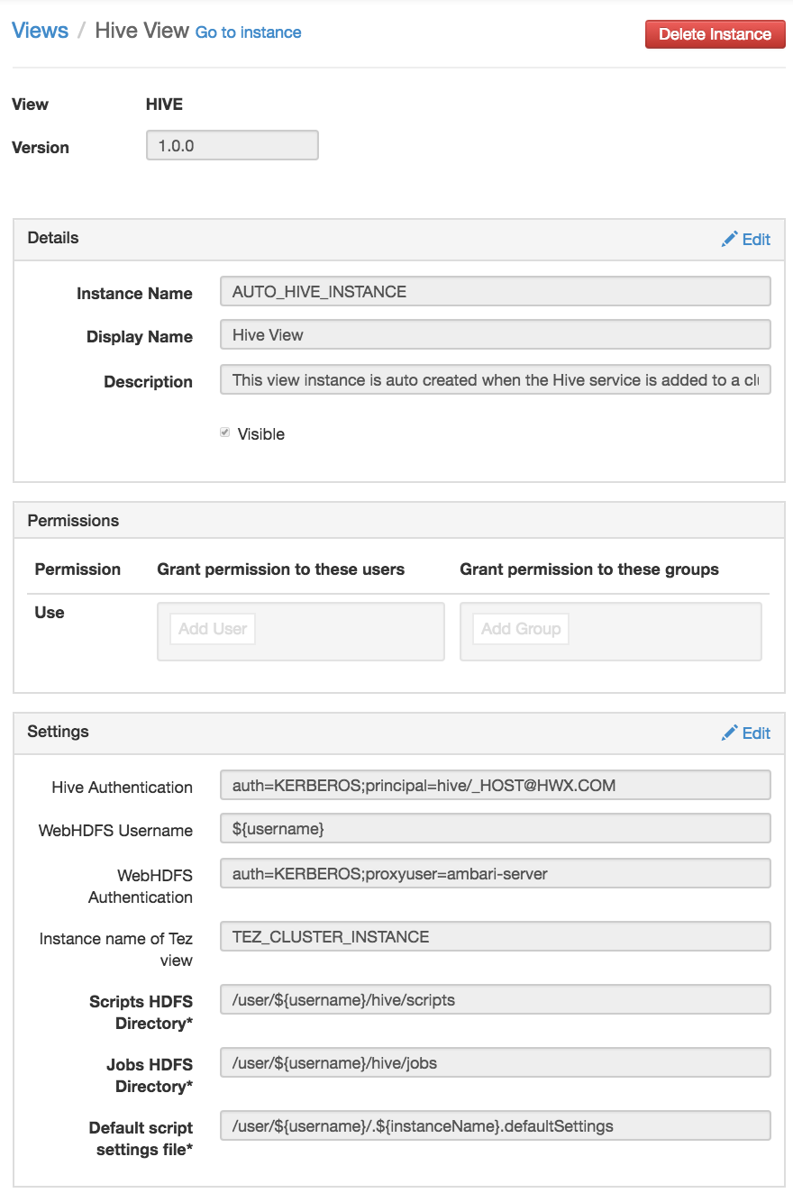Open the Go to instance link
Image resolution: width=793 pixels, height=1193 pixels.
coord(248,32)
